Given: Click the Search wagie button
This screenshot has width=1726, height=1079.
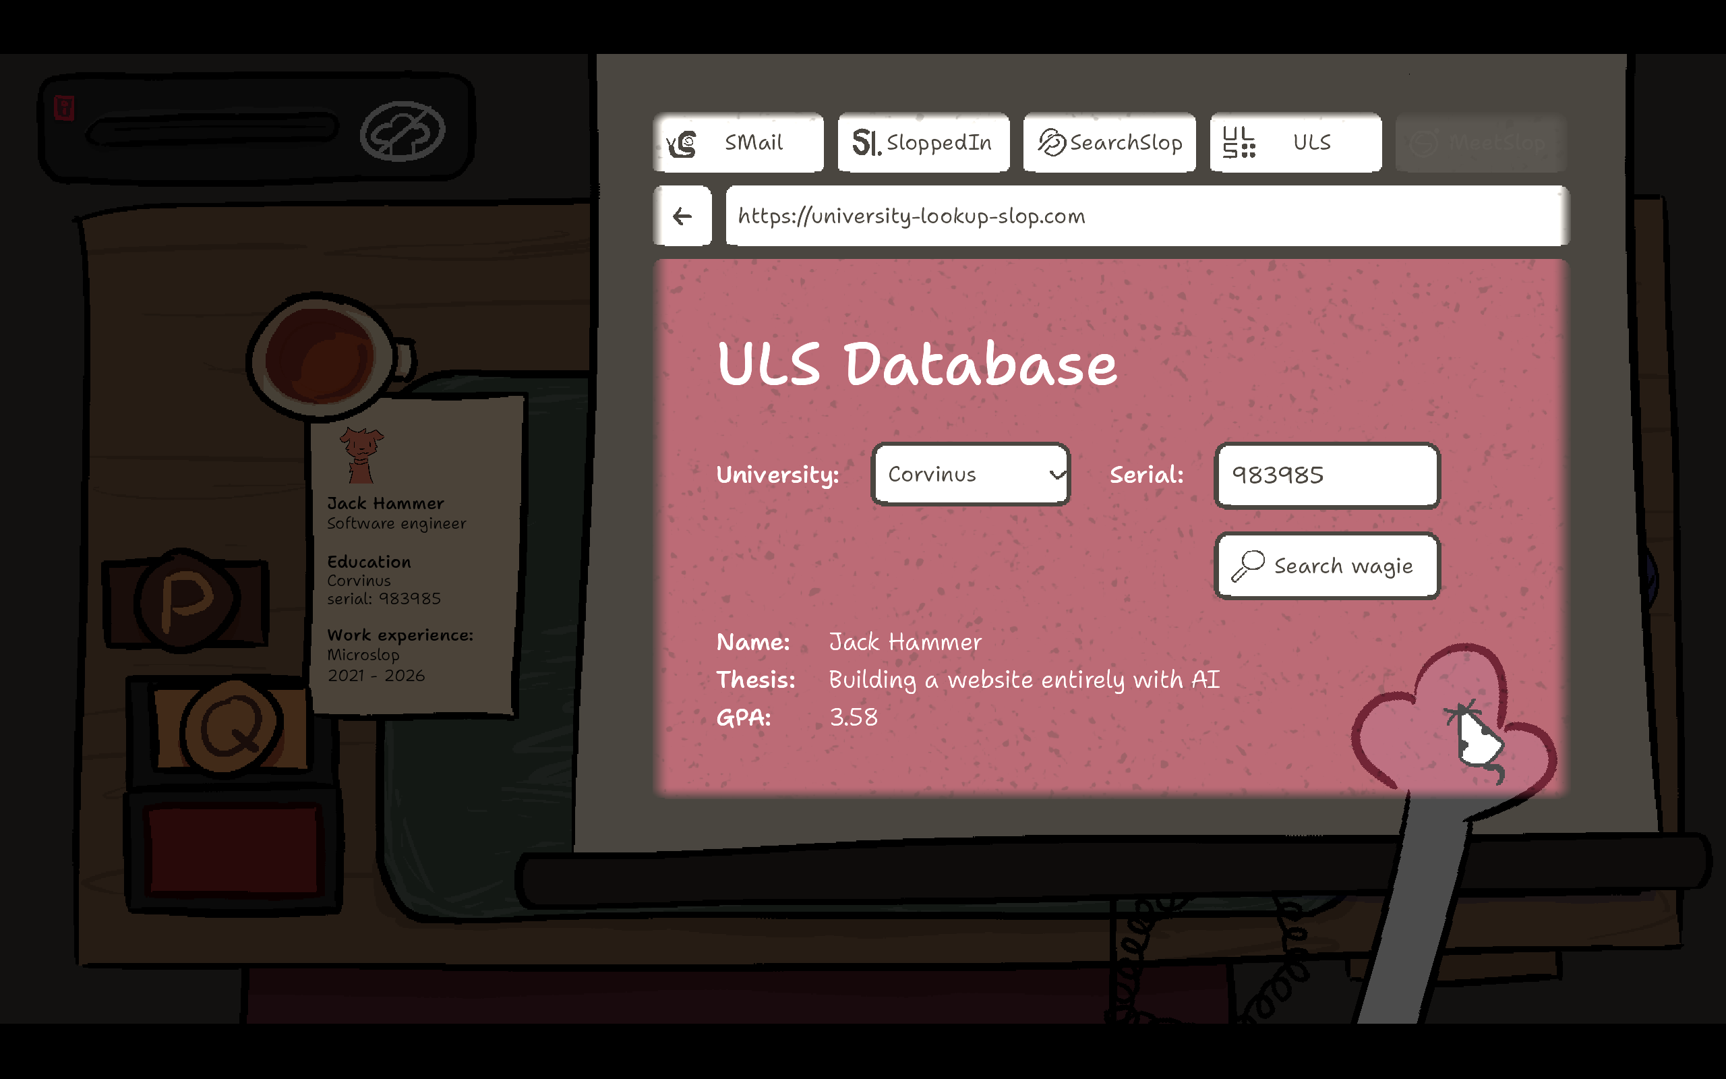Looking at the screenshot, I should tap(1328, 566).
